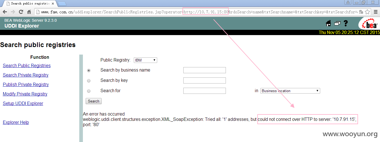The width and height of the screenshot is (380, 142).
Task: Open help via the question mark icon
Action: (346, 23)
